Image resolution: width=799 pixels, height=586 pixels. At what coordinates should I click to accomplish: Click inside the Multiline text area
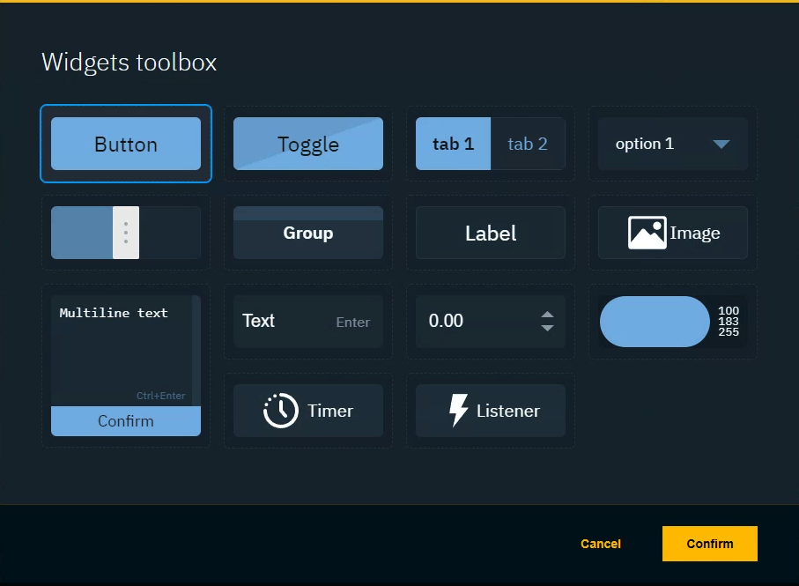tap(122, 352)
